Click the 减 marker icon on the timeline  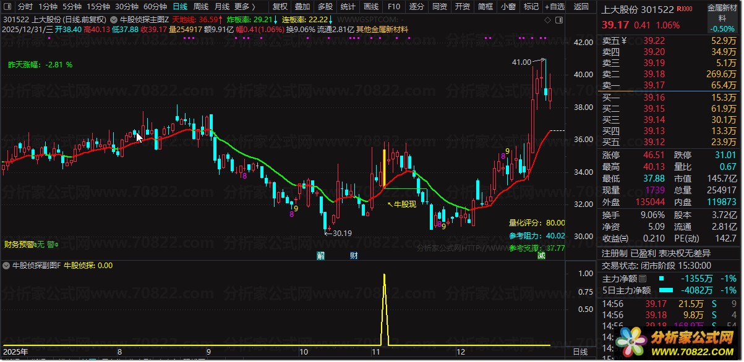click(541, 255)
